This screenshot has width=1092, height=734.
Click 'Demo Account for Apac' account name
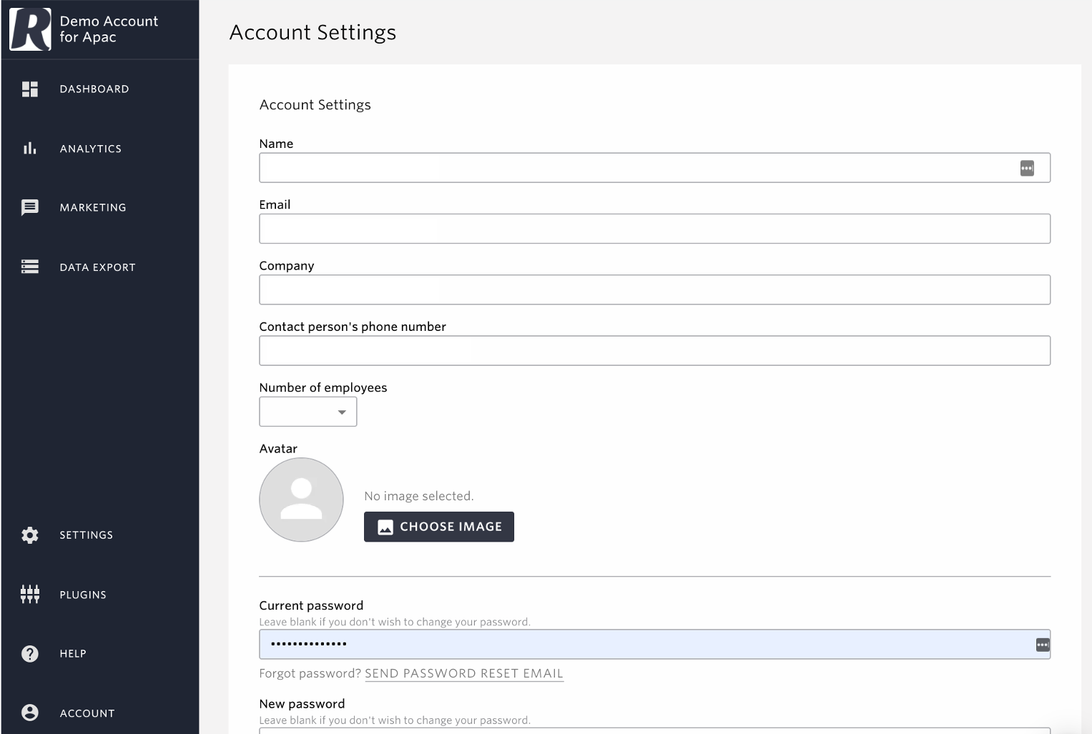(109, 29)
